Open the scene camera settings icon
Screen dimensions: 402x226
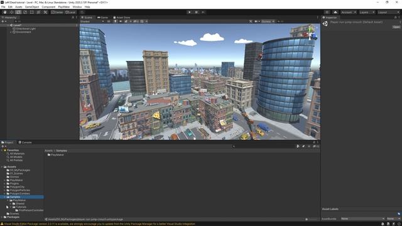[257, 21]
